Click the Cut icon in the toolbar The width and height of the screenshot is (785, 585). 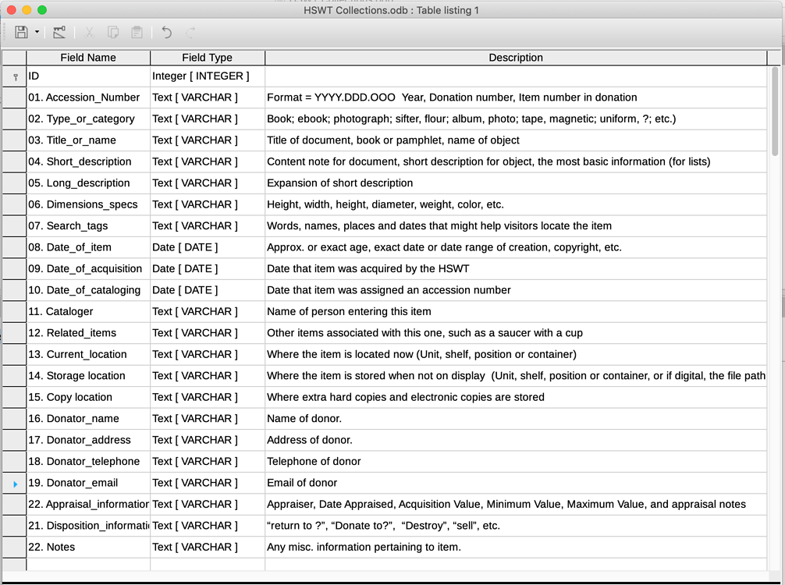89,32
